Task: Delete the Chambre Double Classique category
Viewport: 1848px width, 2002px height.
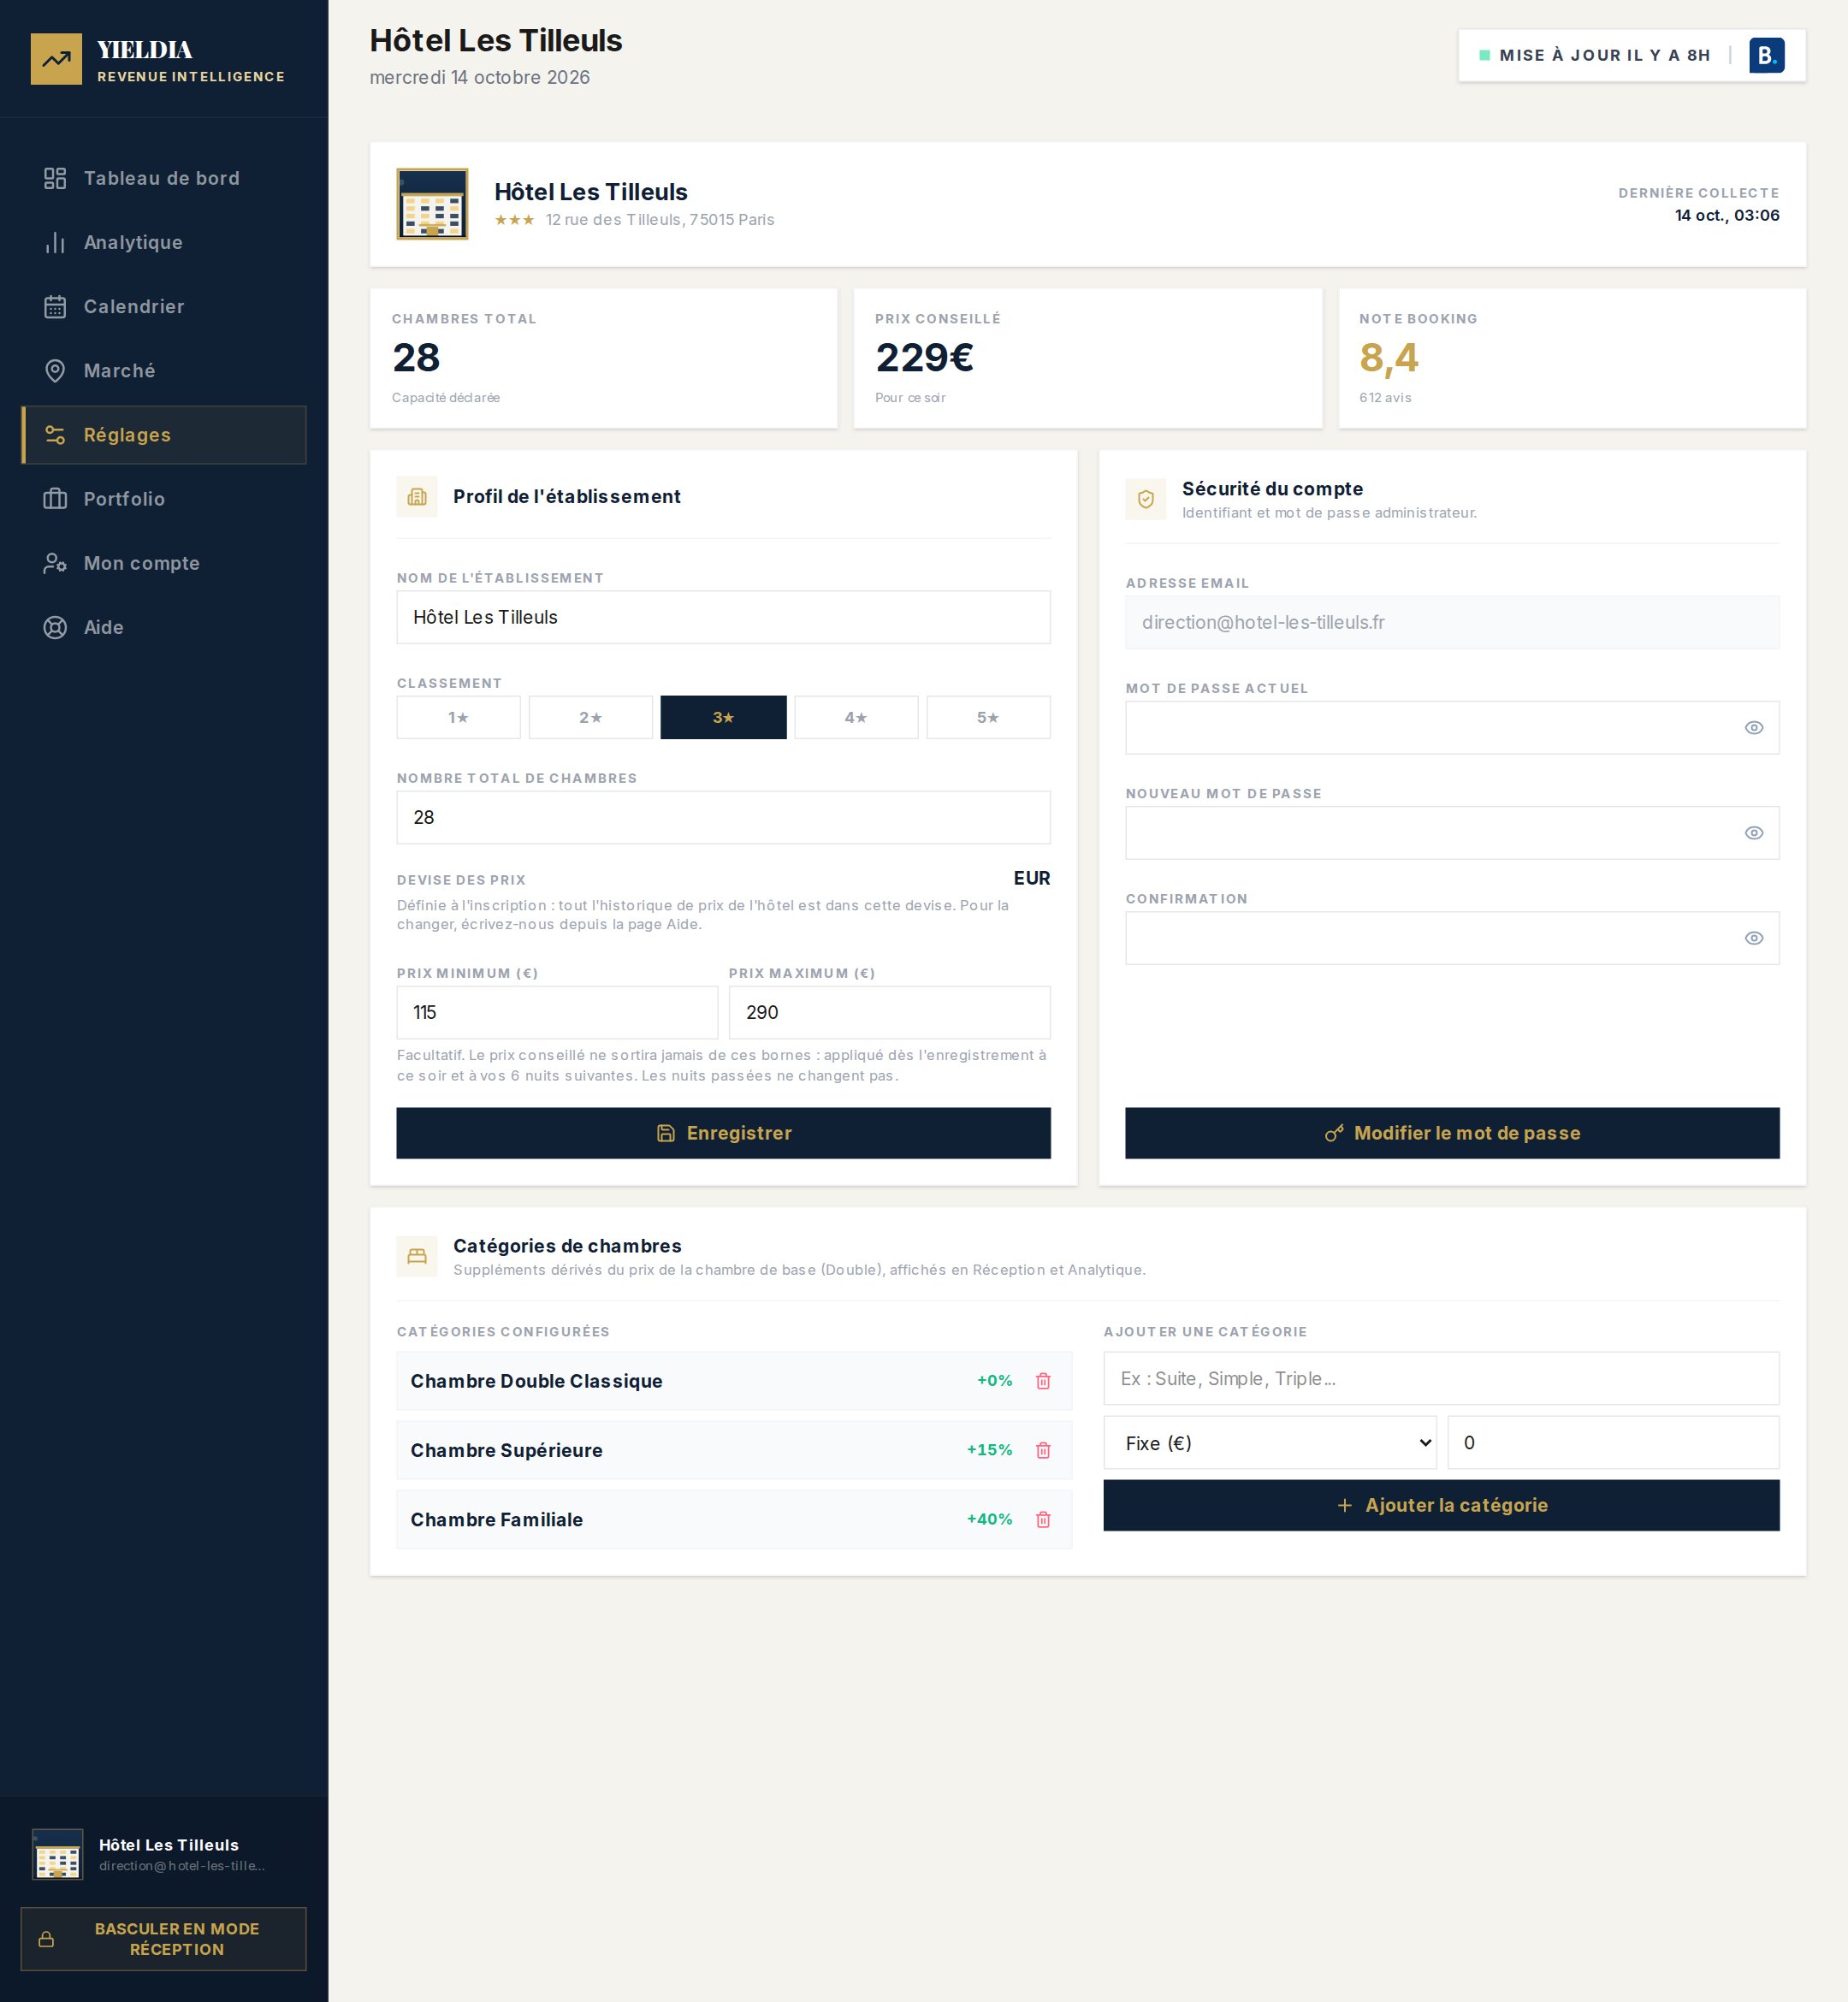Action: click(1043, 1381)
